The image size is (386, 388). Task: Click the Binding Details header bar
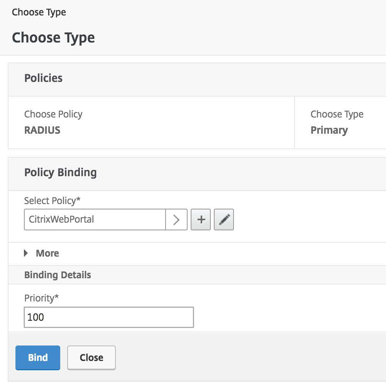[58, 275]
